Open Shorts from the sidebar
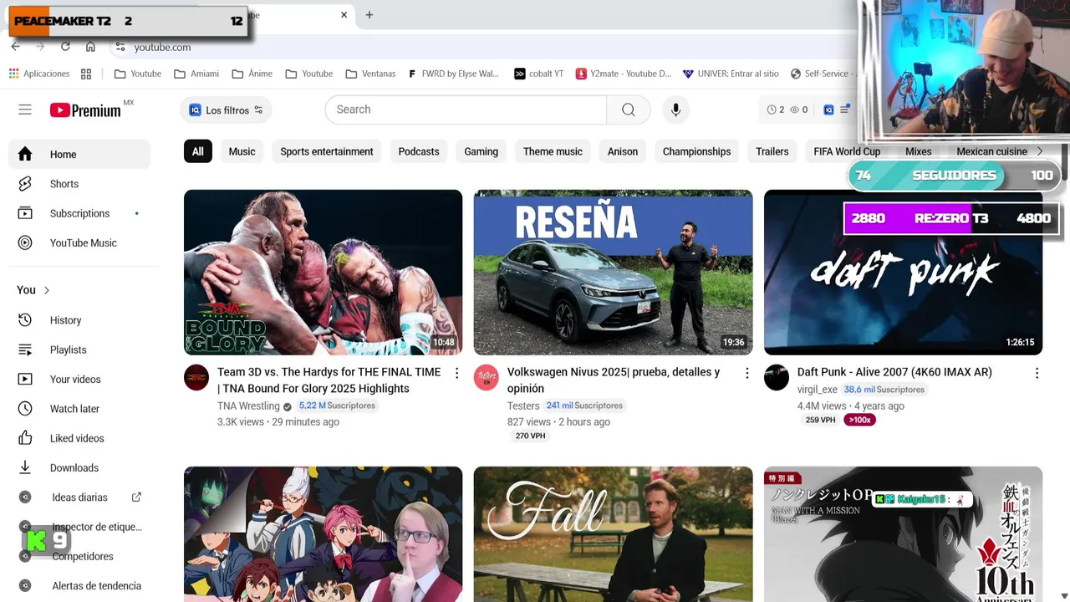1070x602 pixels. [79, 184]
